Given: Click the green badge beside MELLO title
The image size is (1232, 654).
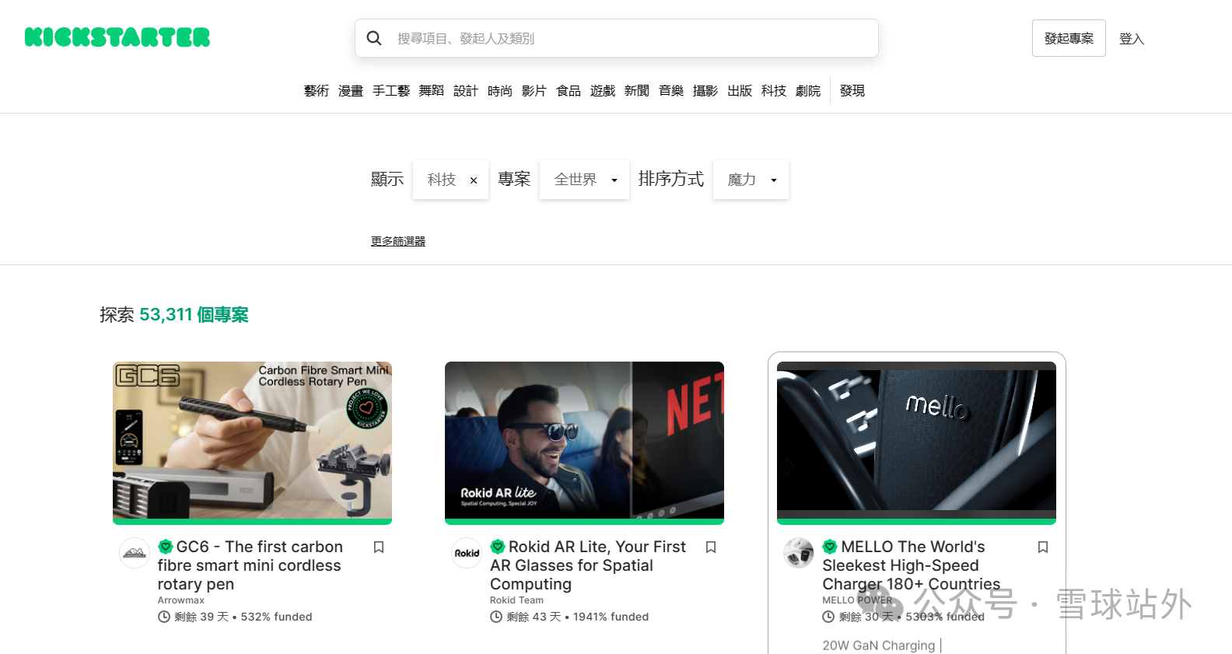Looking at the screenshot, I should click(x=830, y=547).
